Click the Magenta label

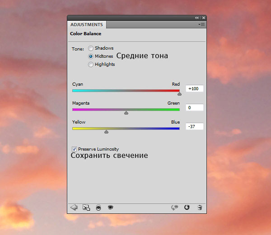pos(81,103)
